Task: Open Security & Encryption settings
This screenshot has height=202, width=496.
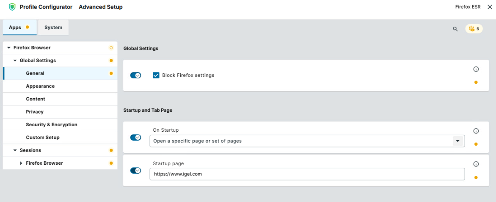Action: point(60,125)
